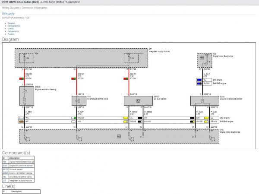Open A46 component ID link in table
The width and height of the screenshot is (259, 194).
pos(4,162)
